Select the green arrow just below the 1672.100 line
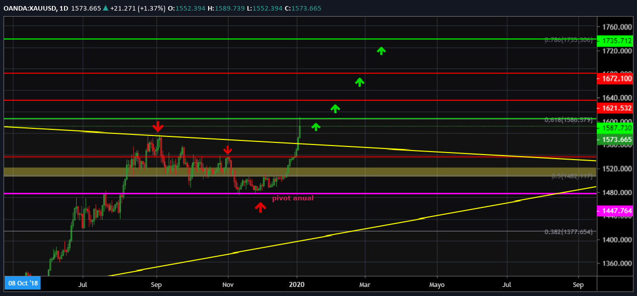The width and height of the screenshot is (637, 296). [x=359, y=82]
